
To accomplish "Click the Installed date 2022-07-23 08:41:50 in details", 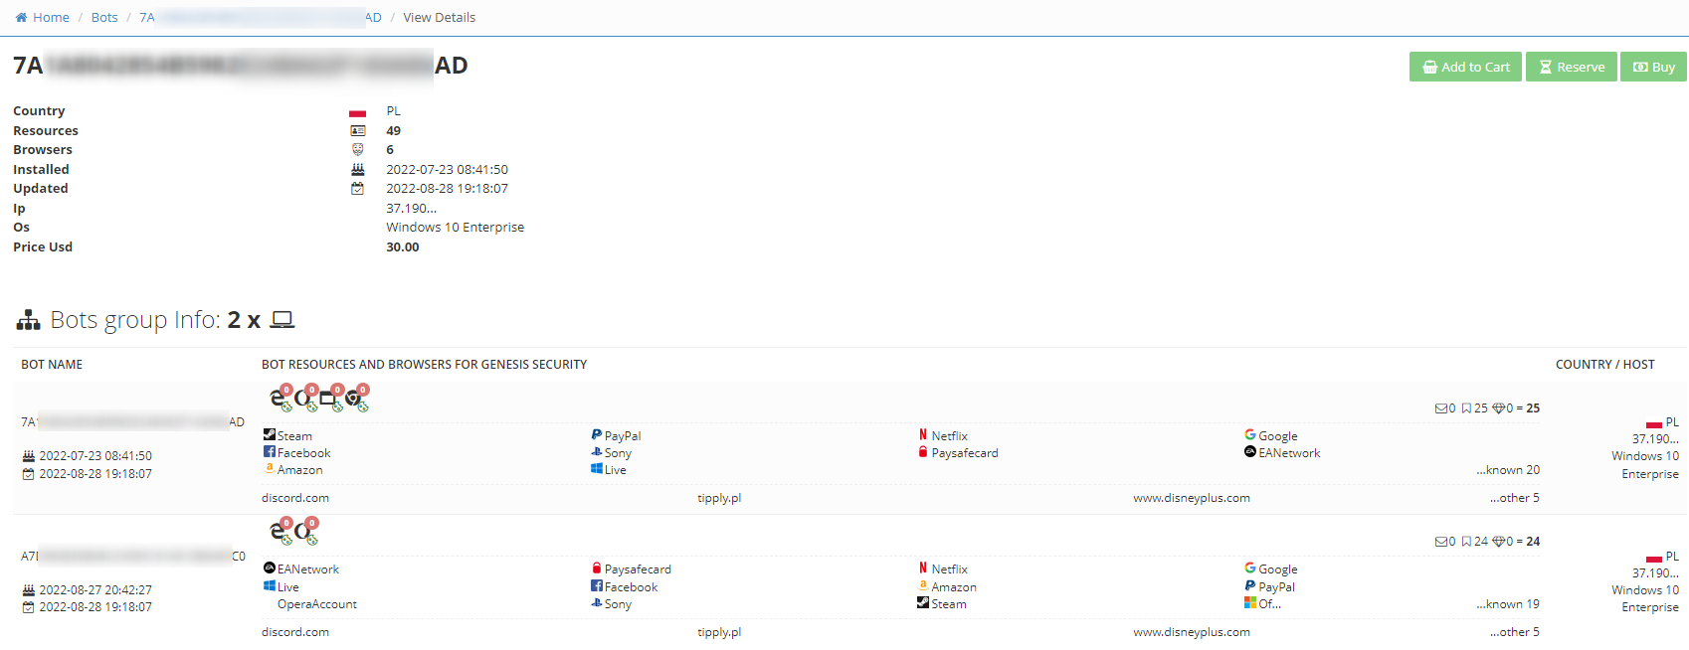I will [x=447, y=170].
